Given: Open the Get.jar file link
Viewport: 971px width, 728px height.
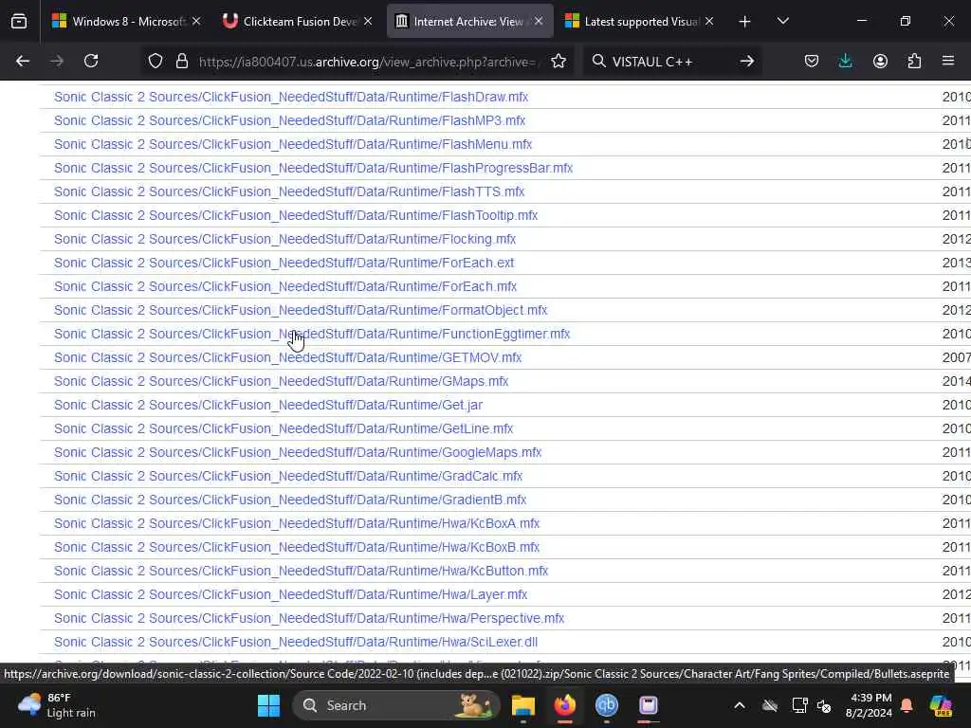Looking at the screenshot, I should [x=268, y=406].
